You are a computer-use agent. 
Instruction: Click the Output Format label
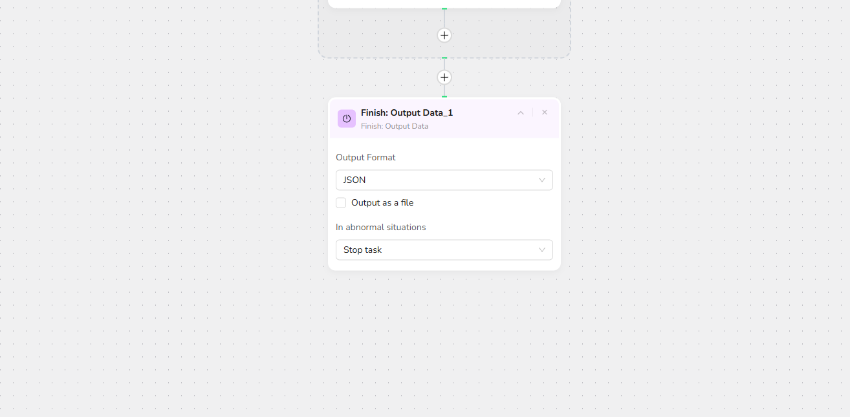tap(365, 157)
